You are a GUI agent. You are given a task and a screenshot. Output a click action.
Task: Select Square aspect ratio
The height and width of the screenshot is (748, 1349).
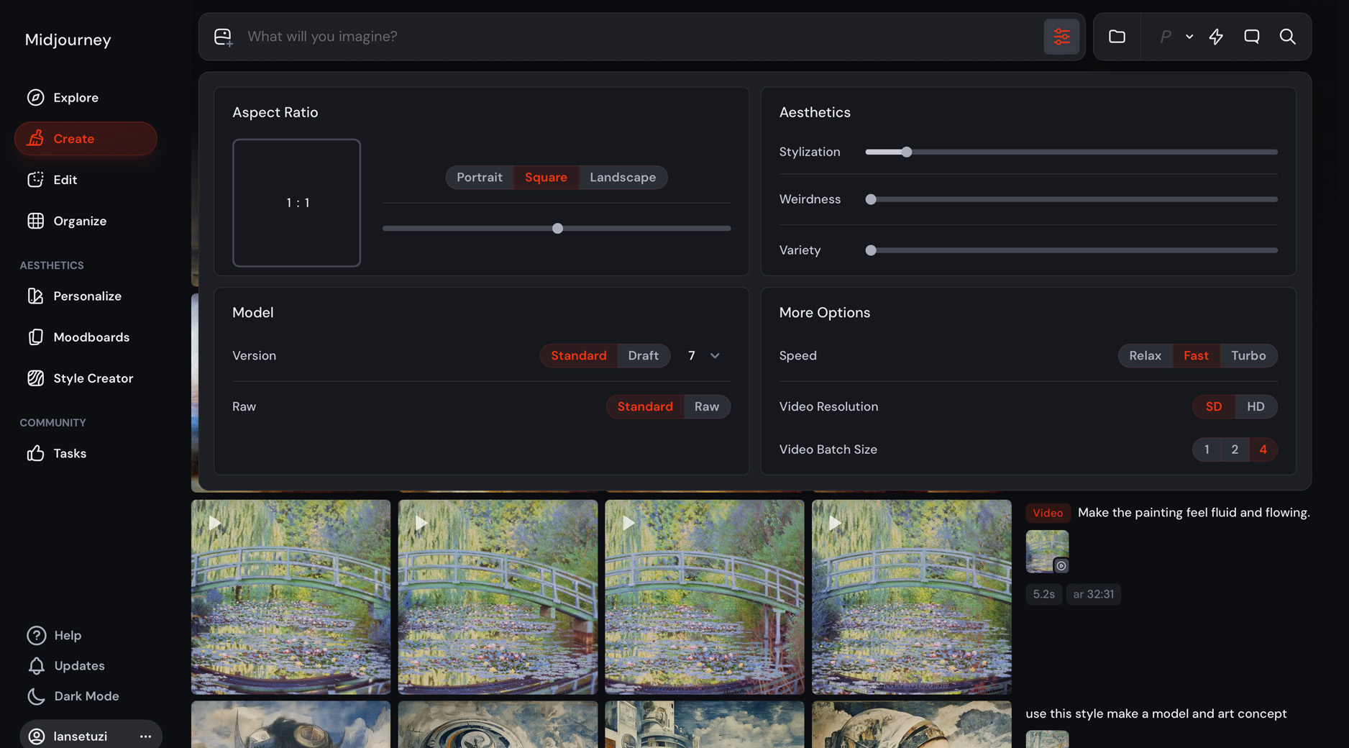(x=546, y=178)
